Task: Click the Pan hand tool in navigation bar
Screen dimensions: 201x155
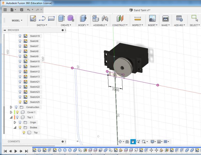Action: click(x=133, y=142)
